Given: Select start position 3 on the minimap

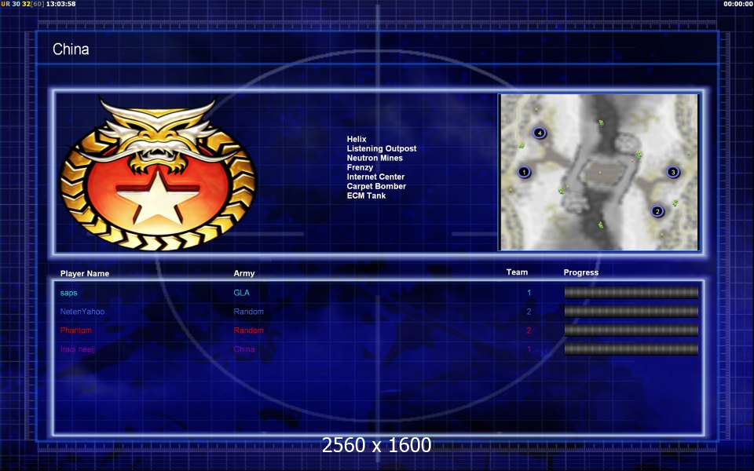Looking at the screenshot, I should pos(673,172).
